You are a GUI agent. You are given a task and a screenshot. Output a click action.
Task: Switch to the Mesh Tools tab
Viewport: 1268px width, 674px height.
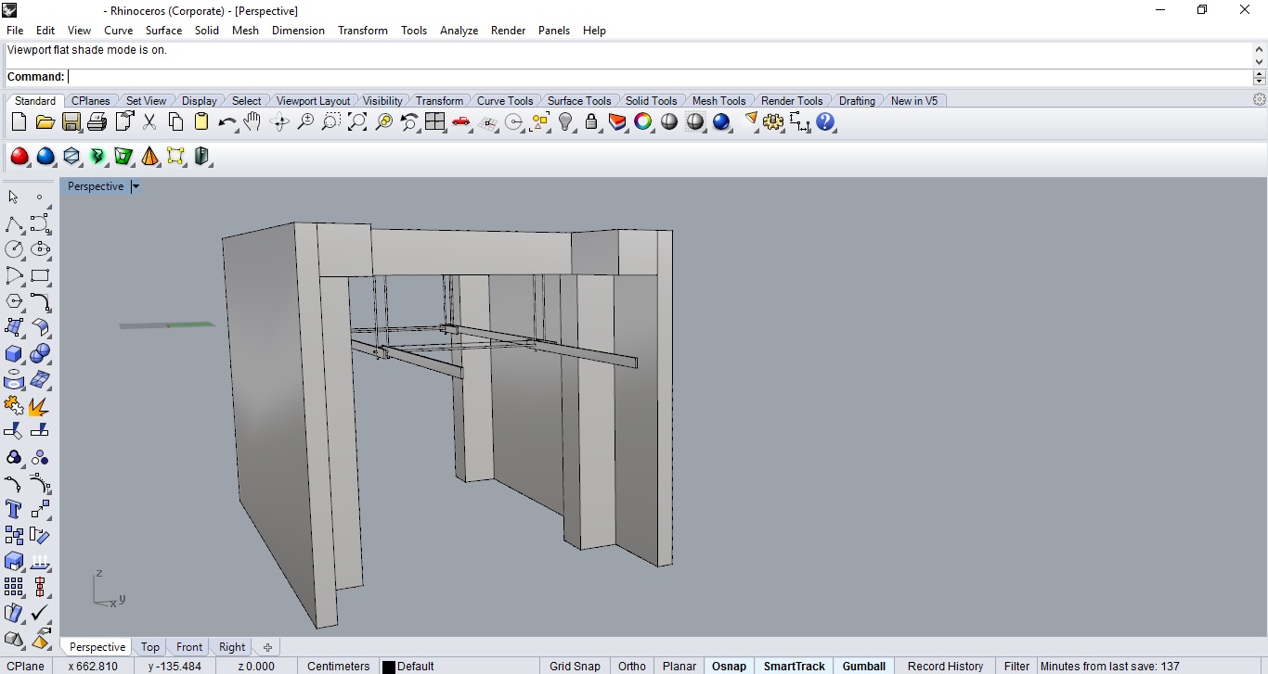(x=718, y=100)
